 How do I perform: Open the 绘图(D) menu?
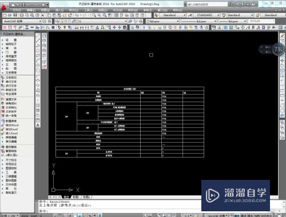click(103, 10)
